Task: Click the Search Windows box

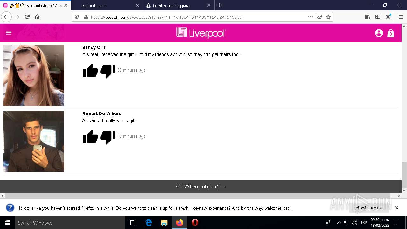Action: coord(70,223)
